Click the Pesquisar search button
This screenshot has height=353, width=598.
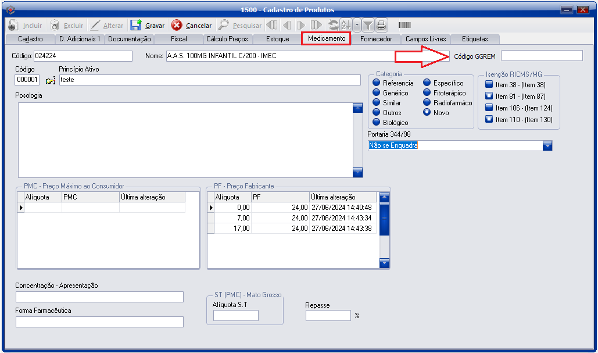pyautogui.click(x=240, y=26)
